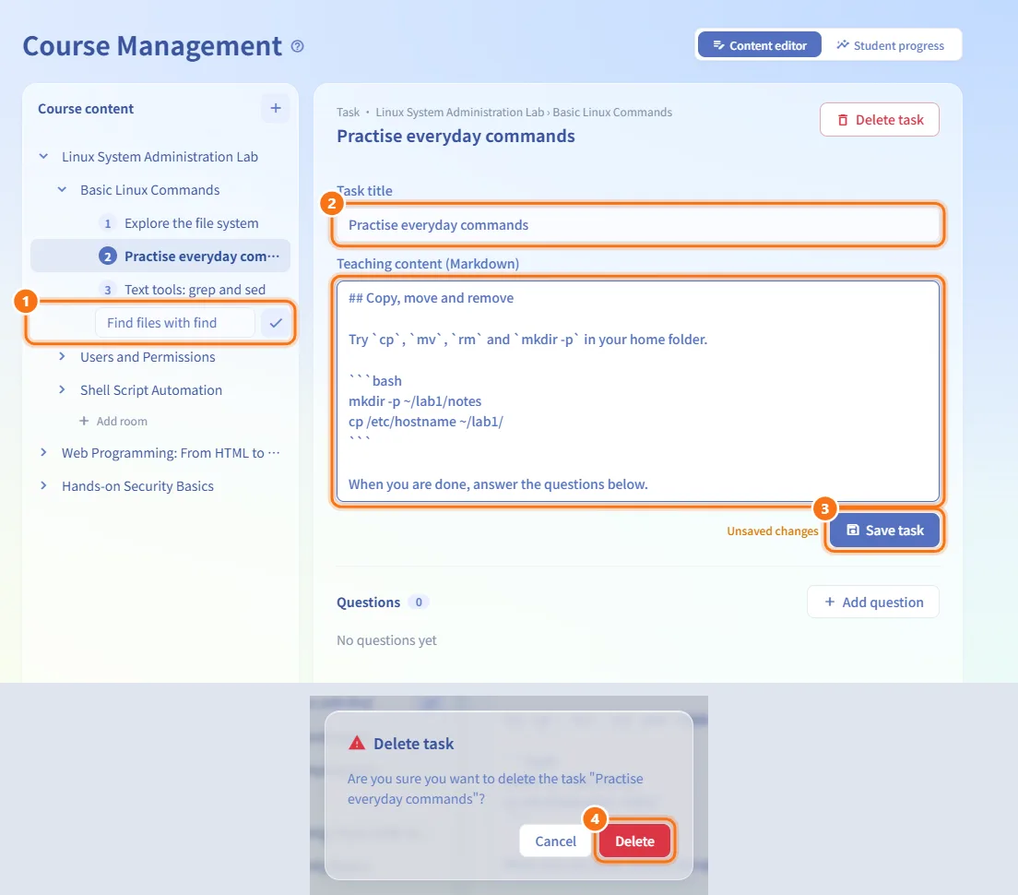1018x895 pixels.
Task: Click the Unsaved changes status text
Action: pyautogui.click(x=773, y=531)
